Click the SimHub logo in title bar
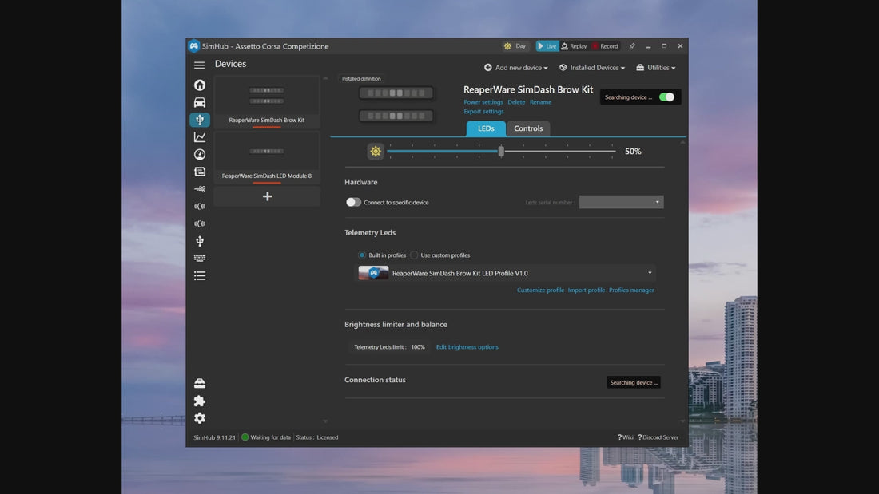Image resolution: width=879 pixels, height=494 pixels. click(194, 46)
